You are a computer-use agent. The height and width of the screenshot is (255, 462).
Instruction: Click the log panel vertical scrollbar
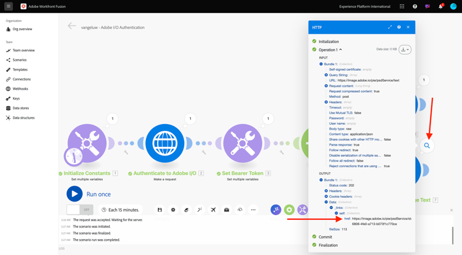click(x=453, y=235)
